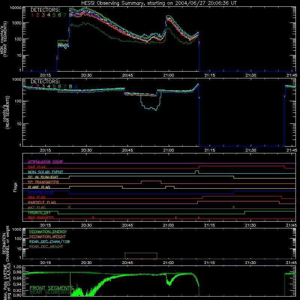Select green detector 6 in front segments legend
Viewport: 300px width, 300px height.
click(60, 15)
